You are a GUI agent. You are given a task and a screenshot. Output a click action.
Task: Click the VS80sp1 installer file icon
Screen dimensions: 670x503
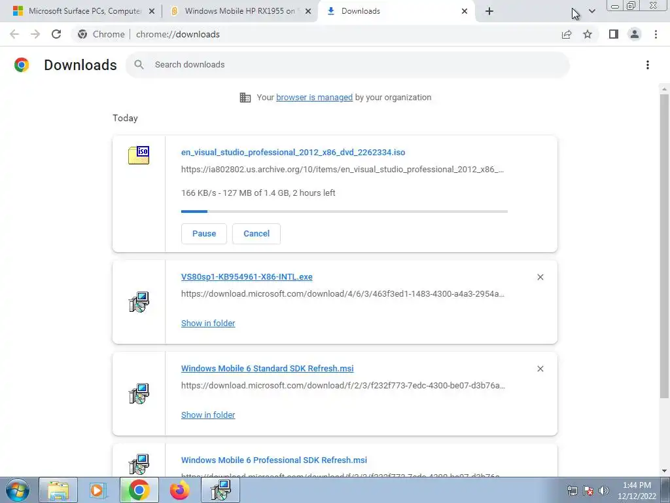(x=139, y=302)
